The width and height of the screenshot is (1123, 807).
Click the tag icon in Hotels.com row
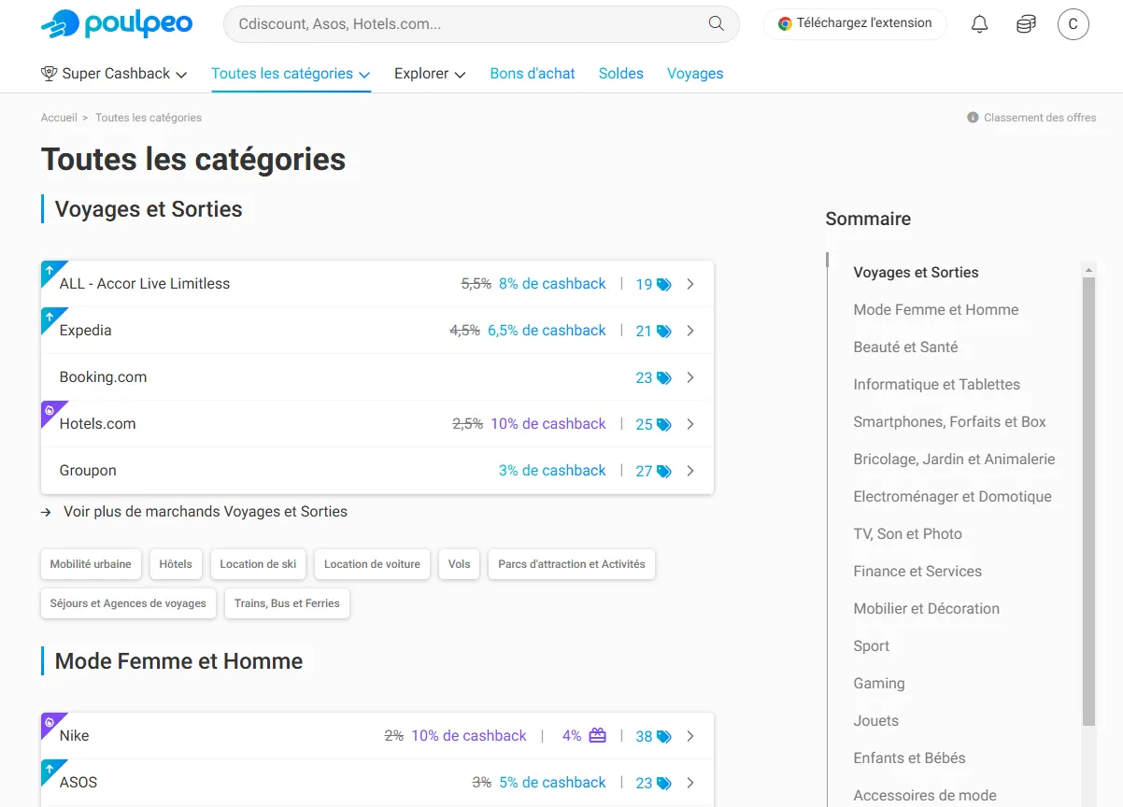click(x=664, y=424)
